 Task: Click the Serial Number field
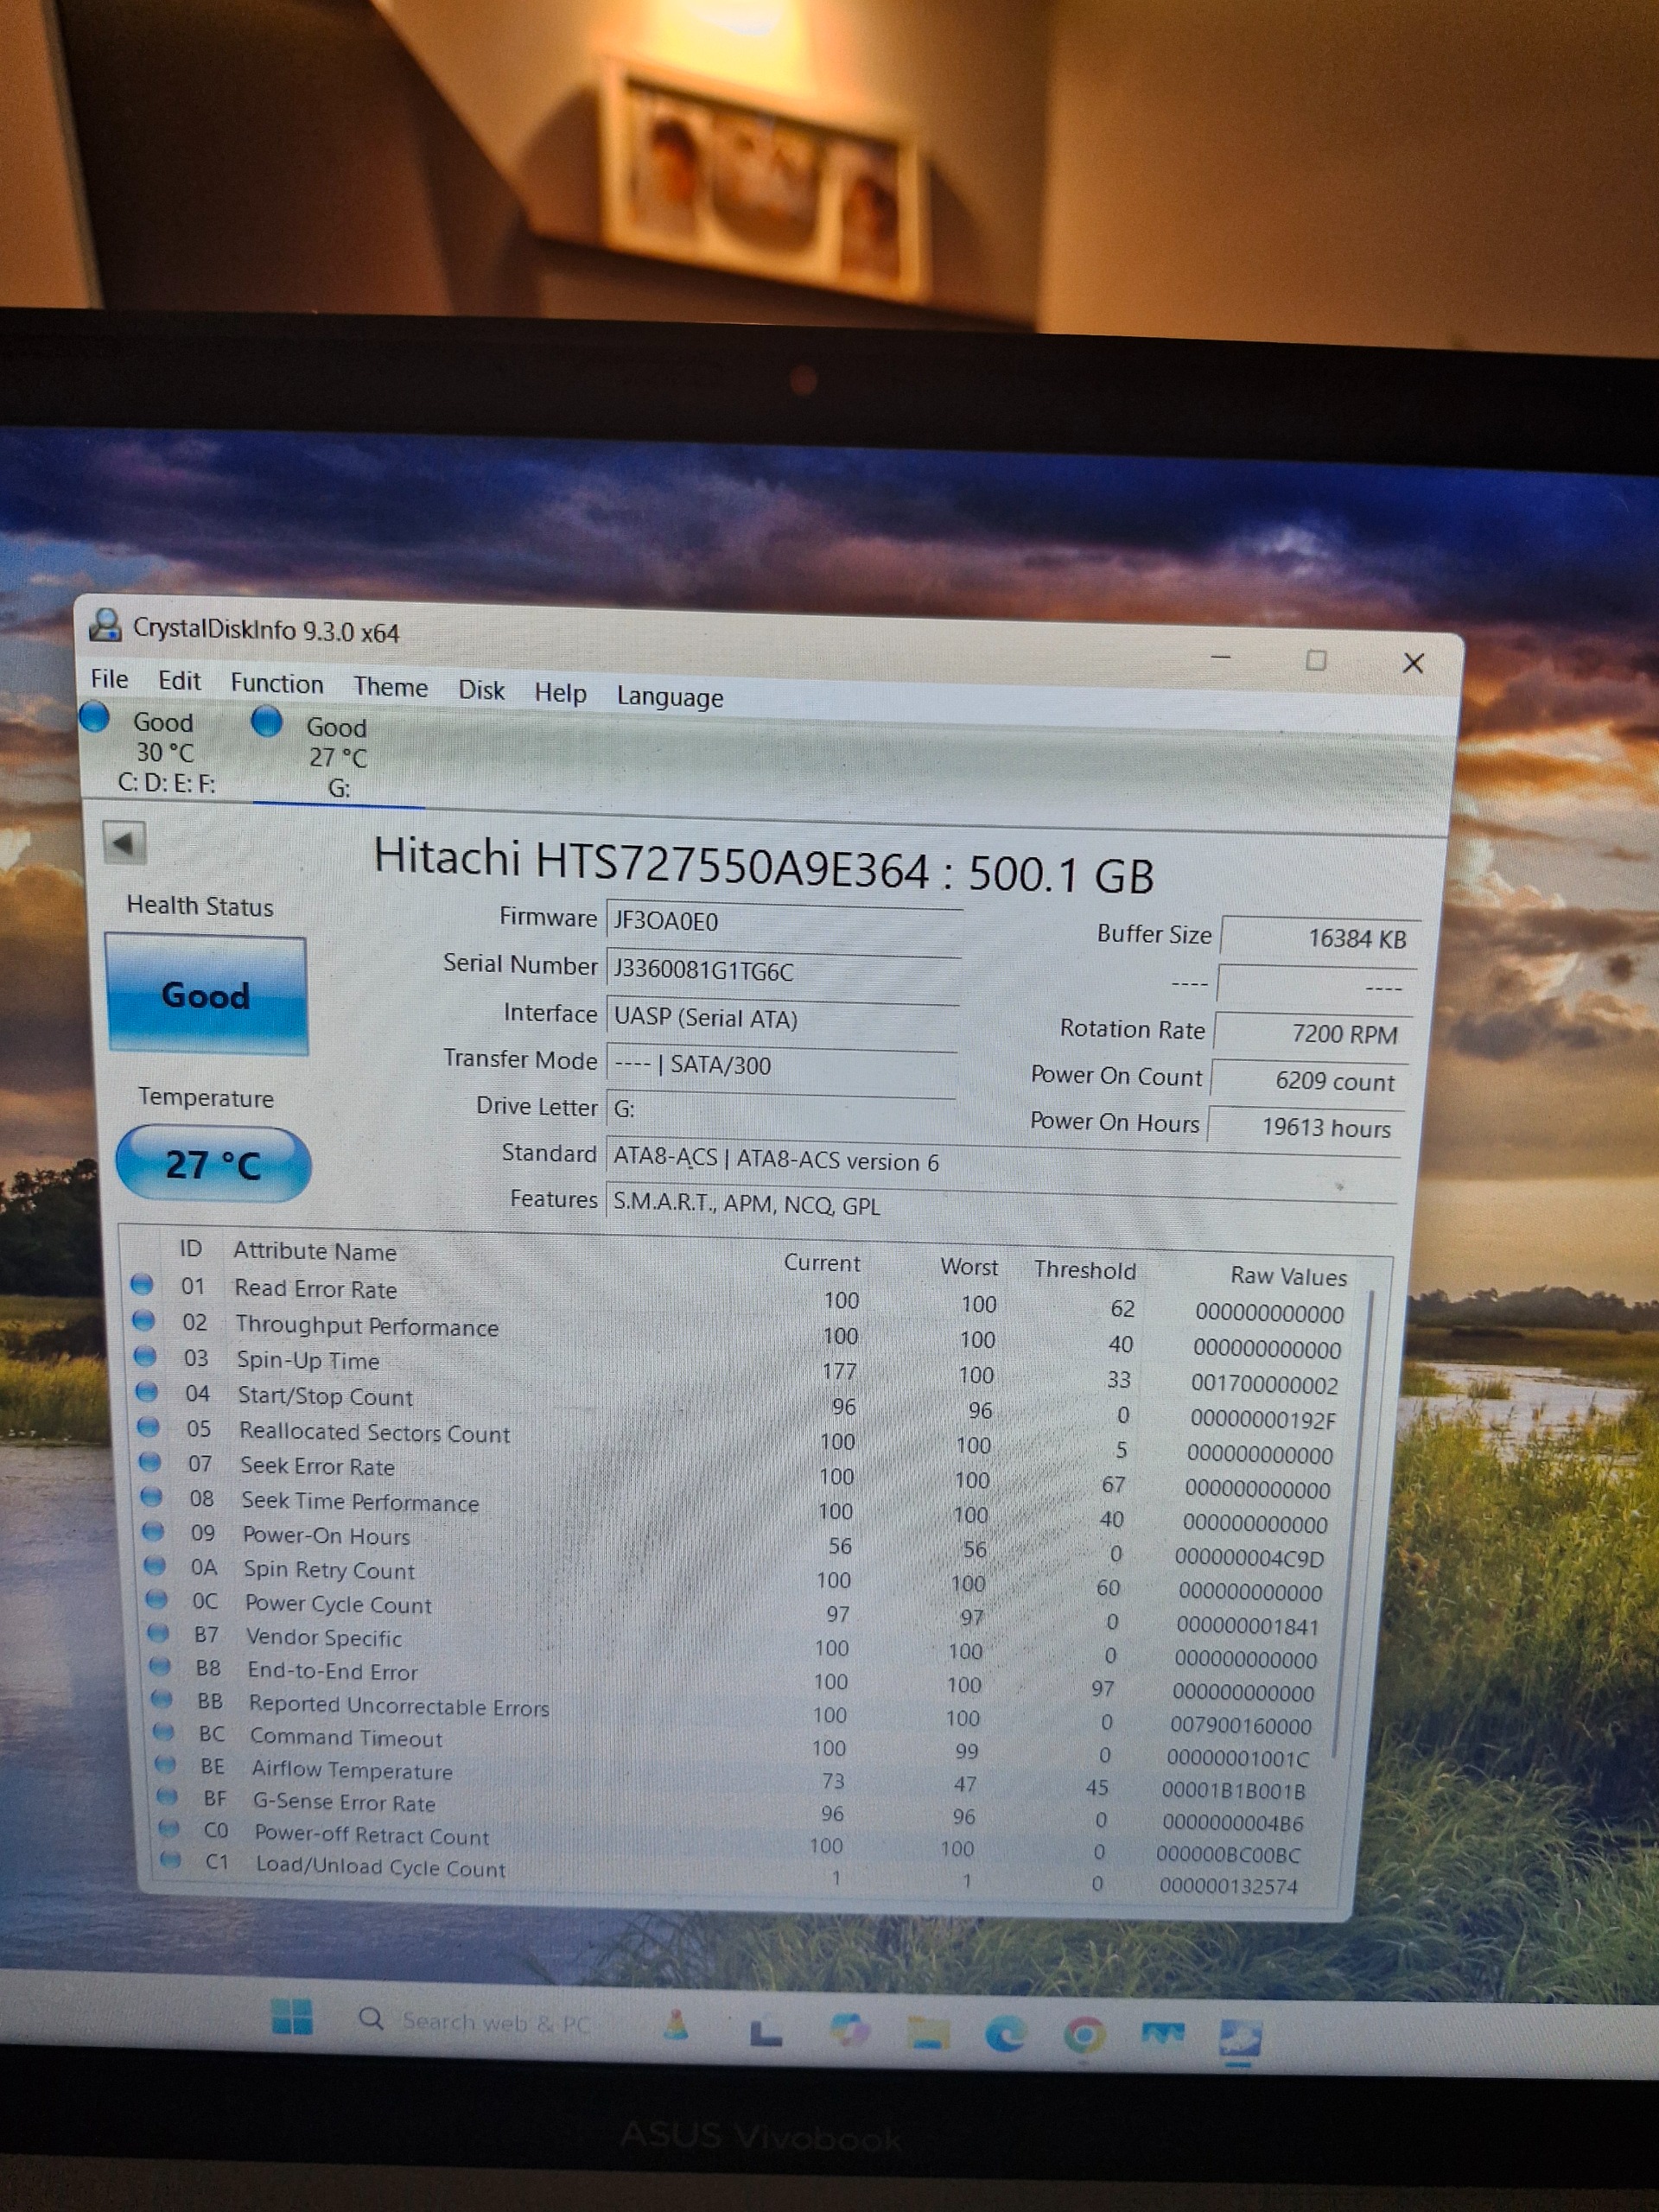(x=783, y=971)
